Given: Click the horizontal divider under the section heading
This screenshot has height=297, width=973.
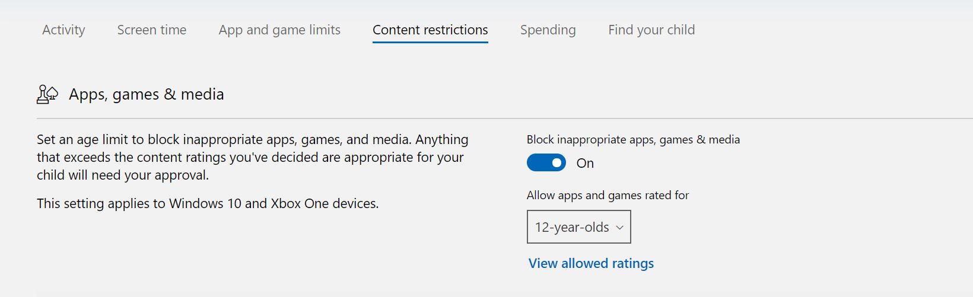Looking at the screenshot, I should [x=505, y=119].
